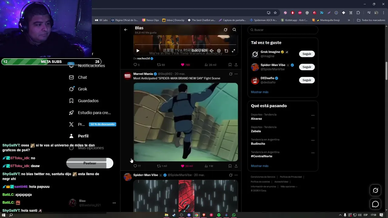This screenshot has height=218, width=388.
Task: Repost the Marvel Mania post with 1 mil reposts
Action: click(x=162, y=166)
